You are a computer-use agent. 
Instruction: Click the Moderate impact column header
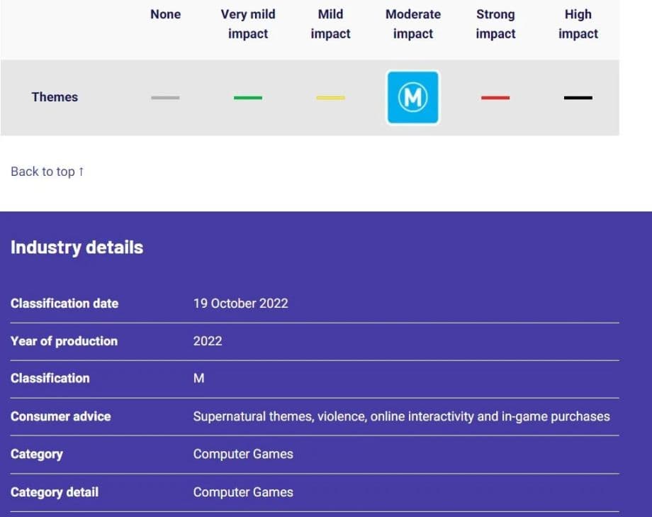(413, 24)
